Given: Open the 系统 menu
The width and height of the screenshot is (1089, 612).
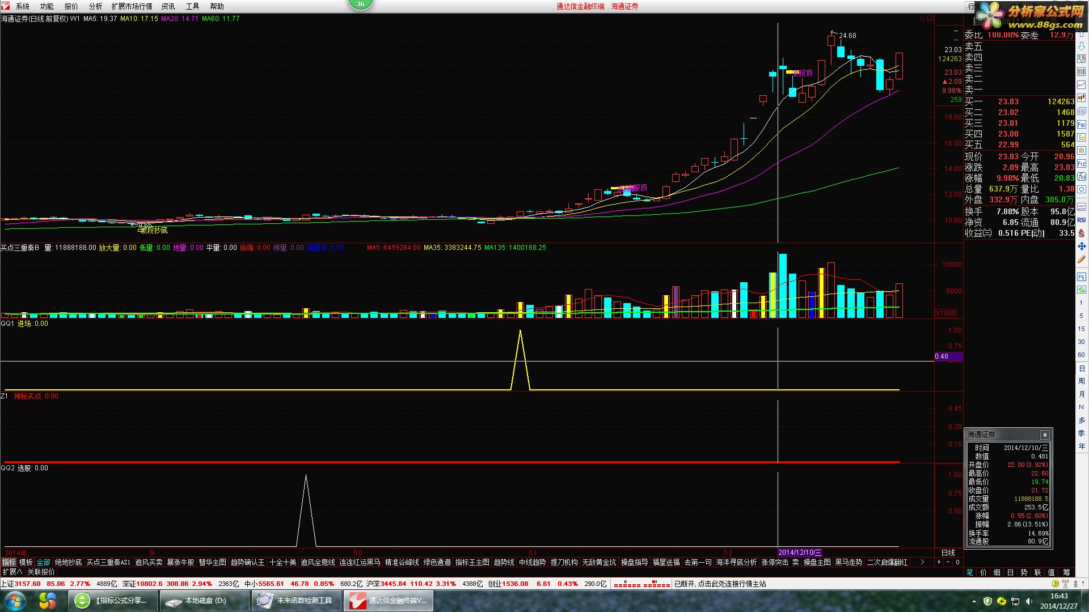Looking at the screenshot, I should (23, 6).
